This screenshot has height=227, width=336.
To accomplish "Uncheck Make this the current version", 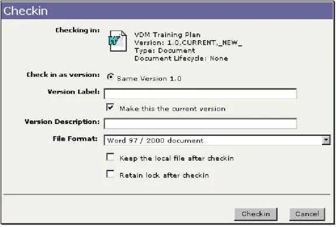I will [x=110, y=107].
